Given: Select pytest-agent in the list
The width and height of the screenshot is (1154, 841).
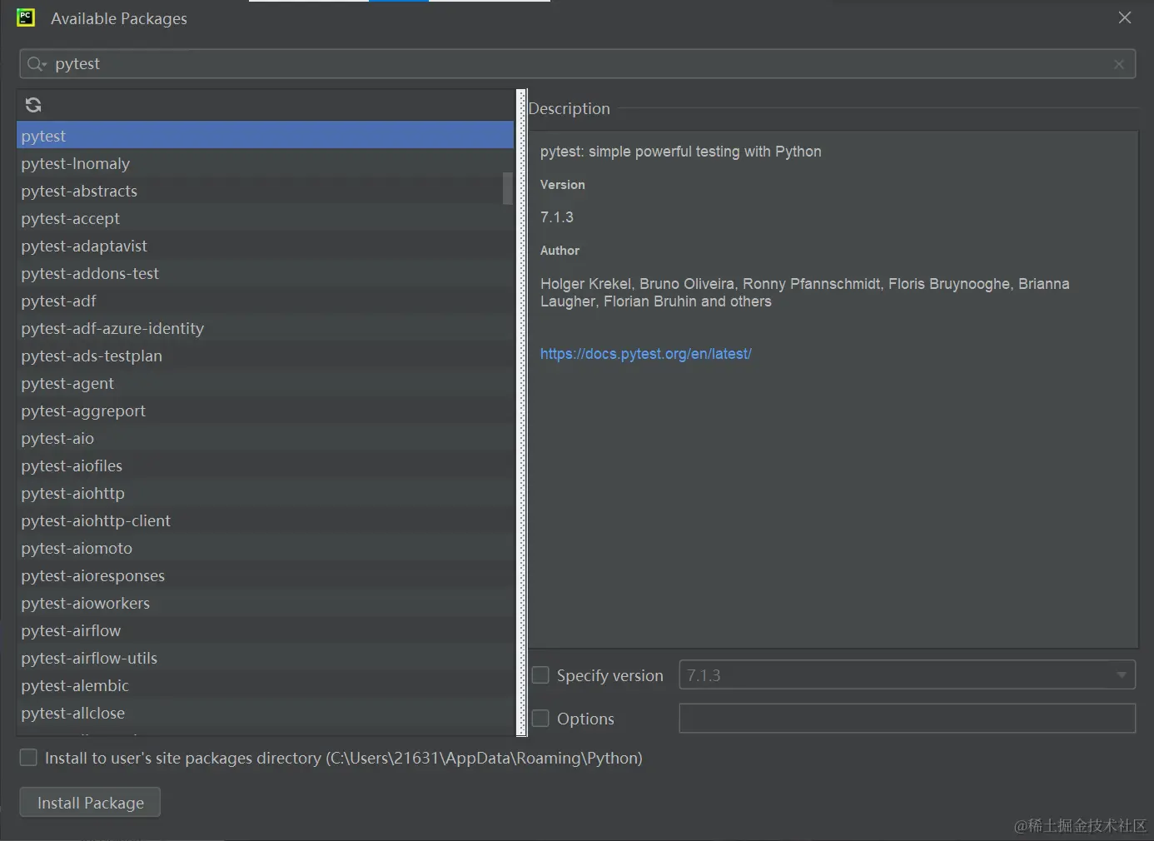Looking at the screenshot, I should [265, 383].
